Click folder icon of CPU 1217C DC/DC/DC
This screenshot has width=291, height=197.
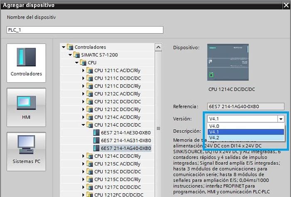pyautogui.click(x=90, y=187)
